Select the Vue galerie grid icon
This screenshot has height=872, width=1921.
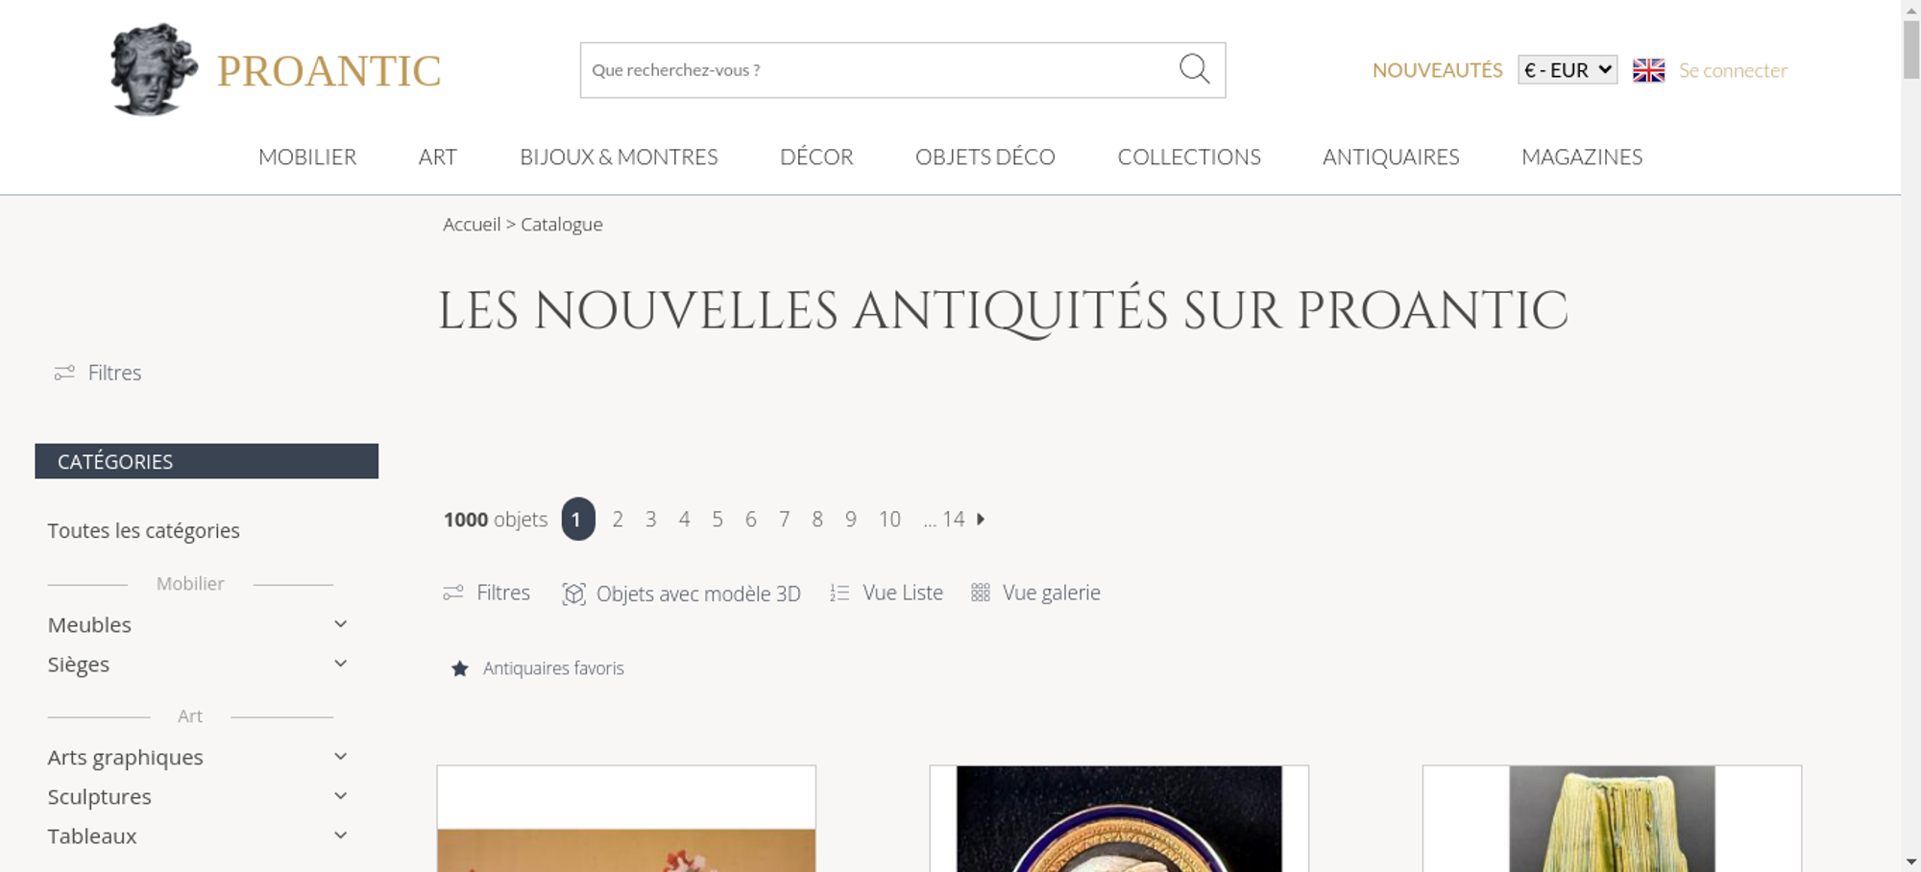980,593
